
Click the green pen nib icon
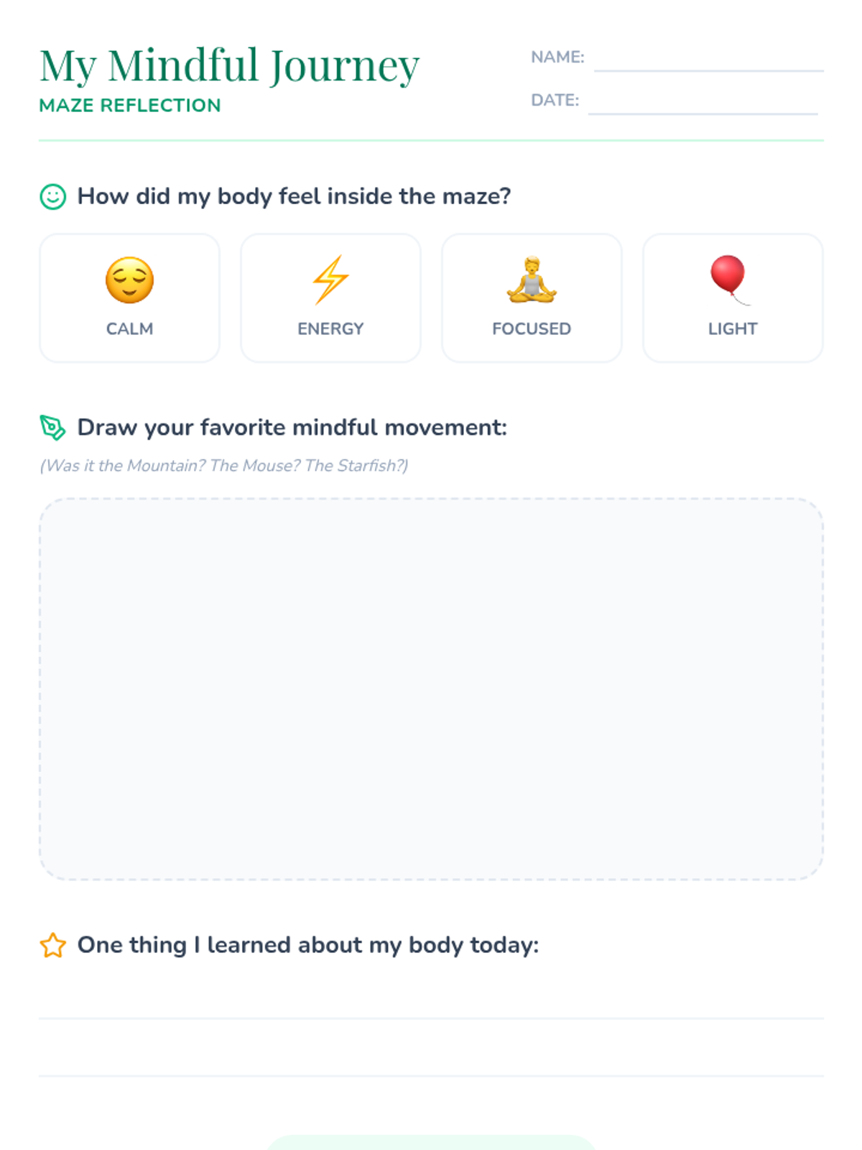[x=52, y=428]
